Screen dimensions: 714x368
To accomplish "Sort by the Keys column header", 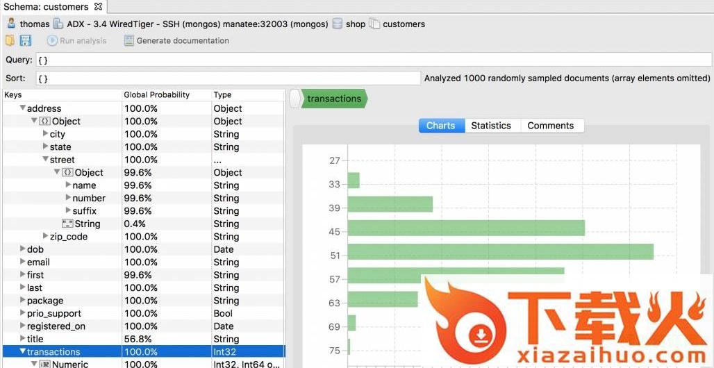I will coord(63,94).
